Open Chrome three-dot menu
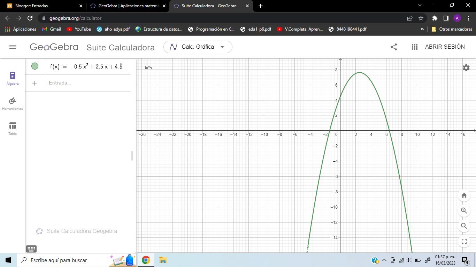This screenshot has height=267, width=476. pos(468,18)
